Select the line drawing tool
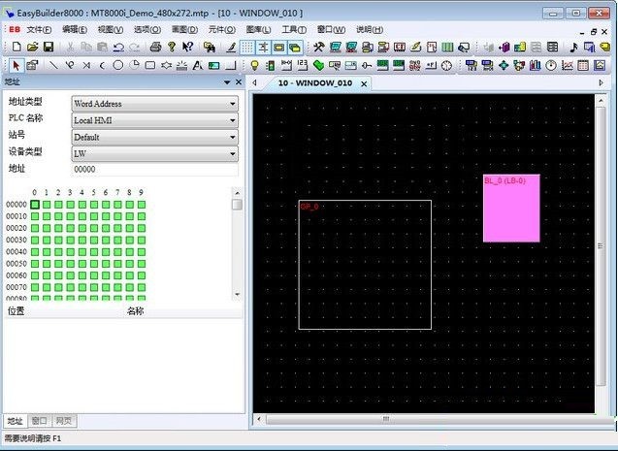Viewport: 618px width, 451px height. [x=53, y=65]
